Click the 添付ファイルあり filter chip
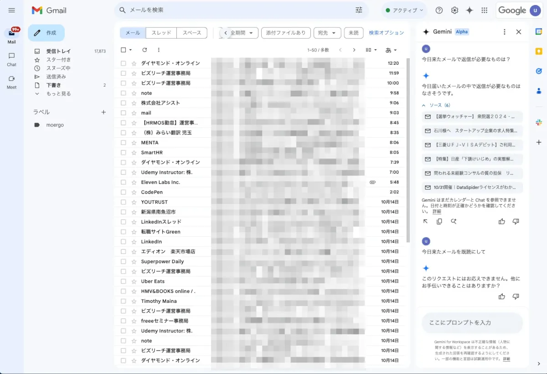 click(286, 33)
